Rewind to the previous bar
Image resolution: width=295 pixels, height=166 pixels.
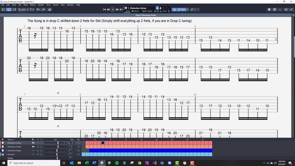click(x=108, y=9)
